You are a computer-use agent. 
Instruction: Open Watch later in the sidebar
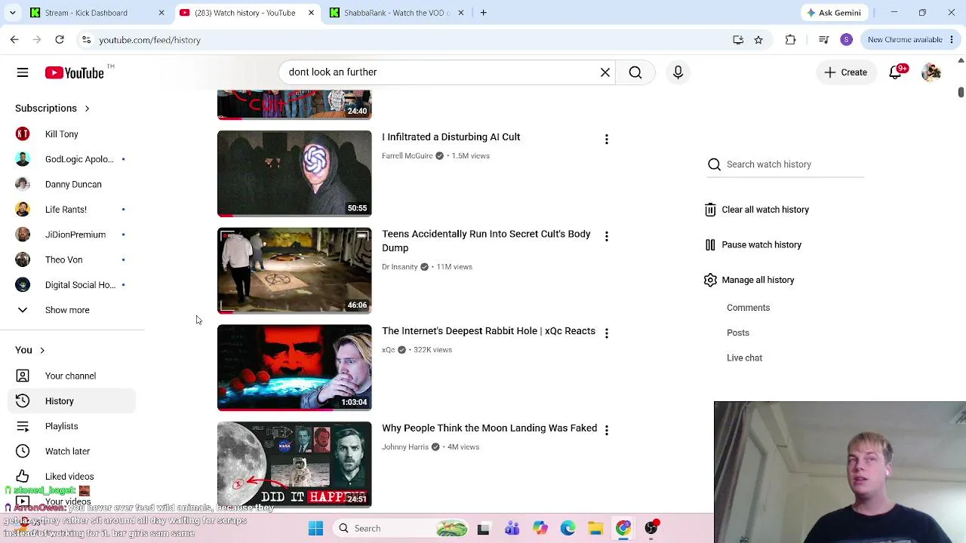tap(72, 451)
